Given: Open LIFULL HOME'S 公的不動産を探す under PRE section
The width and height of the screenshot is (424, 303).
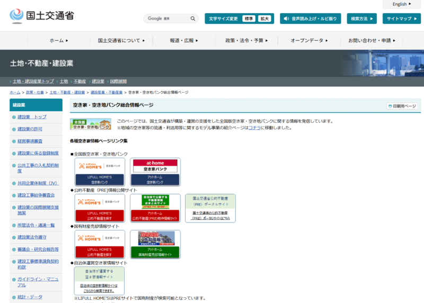Looking at the screenshot, I should click(x=100, y=208).
